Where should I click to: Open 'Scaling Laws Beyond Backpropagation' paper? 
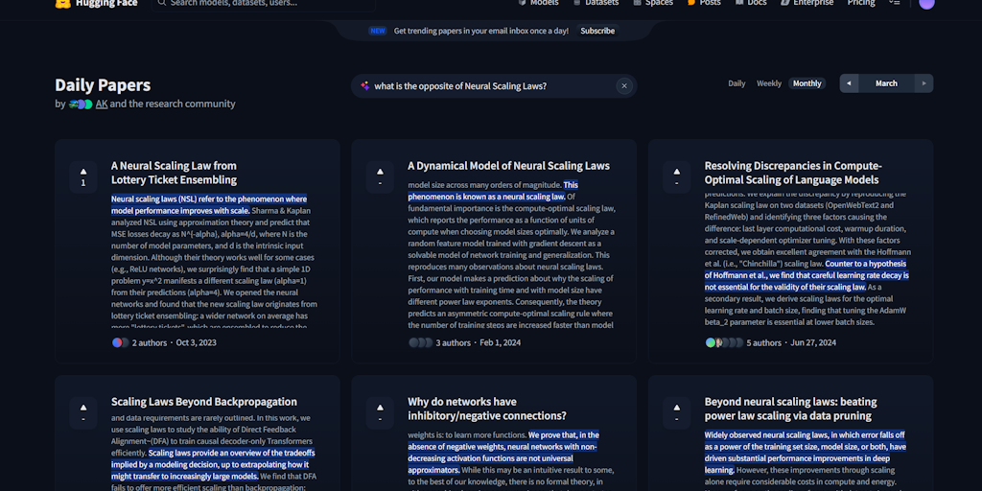point(204,402)
